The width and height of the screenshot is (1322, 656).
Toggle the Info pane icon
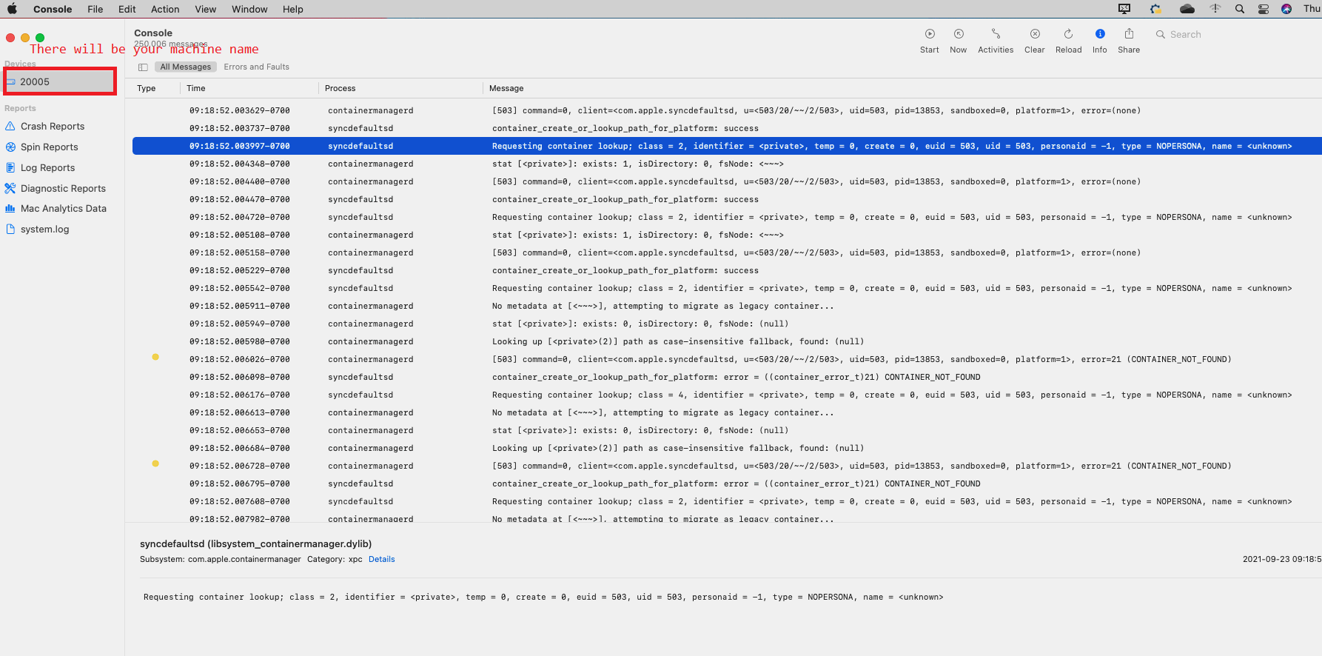pos(1100,34)
